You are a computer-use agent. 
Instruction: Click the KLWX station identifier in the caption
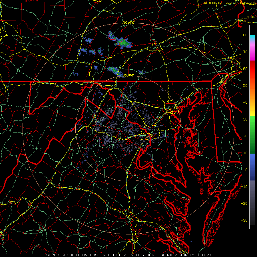click(168, 255)
